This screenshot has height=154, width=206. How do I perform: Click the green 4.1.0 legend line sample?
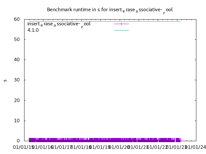click(121, 30)
